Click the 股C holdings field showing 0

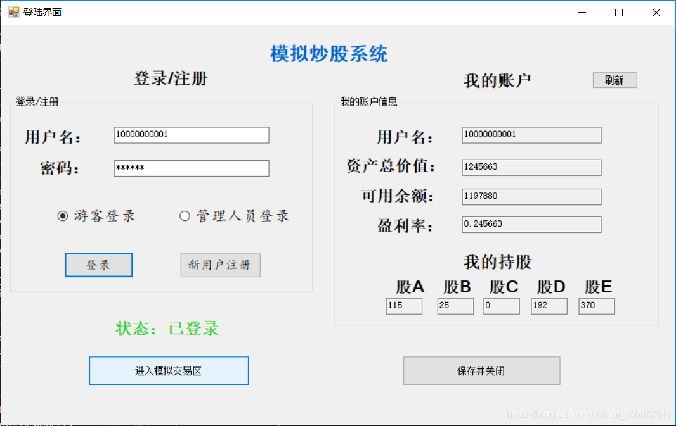[x=501, y=306]
